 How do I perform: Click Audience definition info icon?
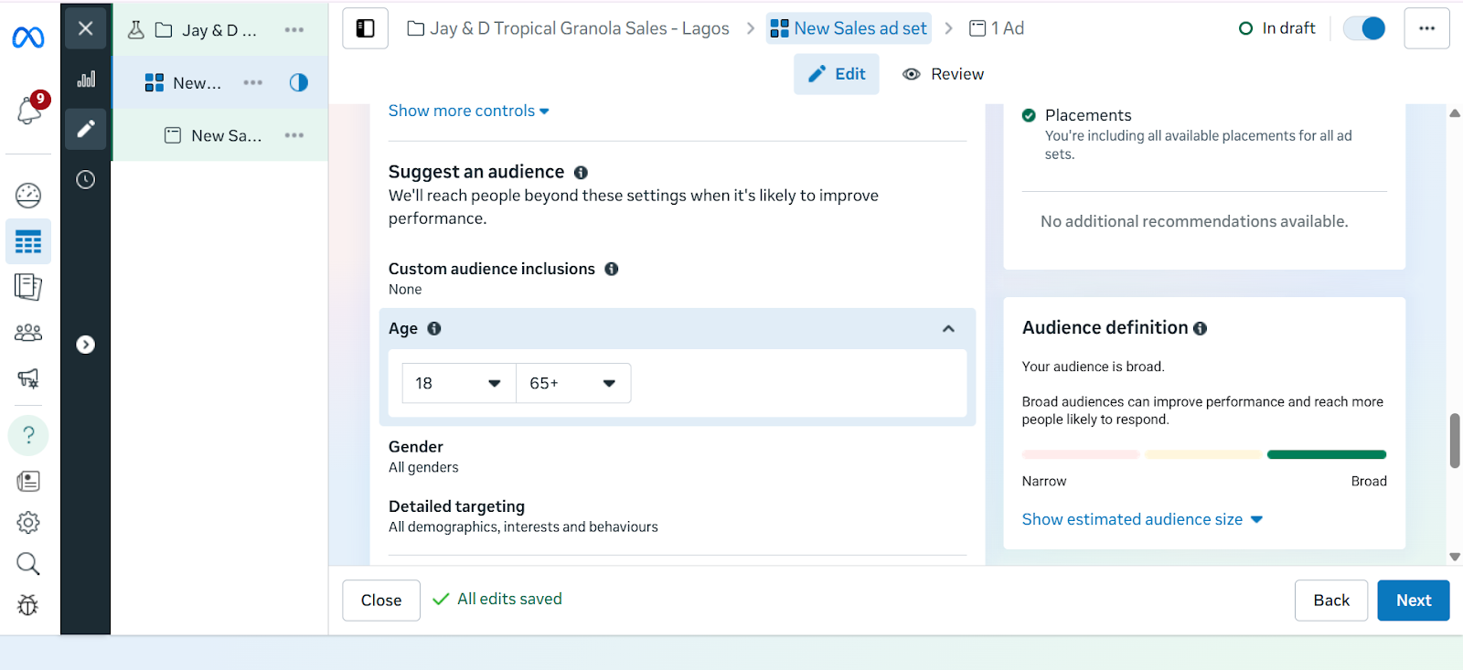pyautogui.click(x=1200, y=328)
